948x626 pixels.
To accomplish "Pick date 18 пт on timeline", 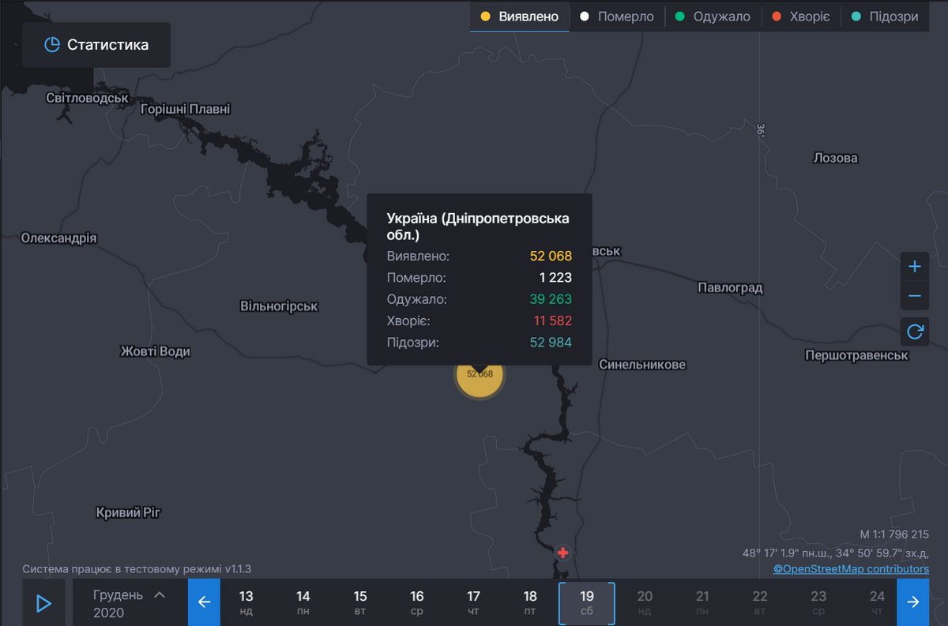I will 530,602.
